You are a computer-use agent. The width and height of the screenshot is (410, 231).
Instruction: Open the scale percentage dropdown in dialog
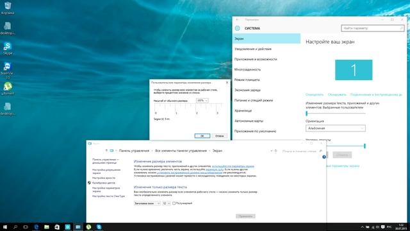202,101
